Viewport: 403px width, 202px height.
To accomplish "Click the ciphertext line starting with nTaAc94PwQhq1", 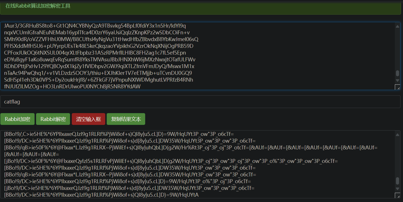I will click(x=98, y=73).
